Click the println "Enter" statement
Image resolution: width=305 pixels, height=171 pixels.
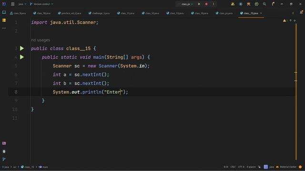click(x=90, y=92)
